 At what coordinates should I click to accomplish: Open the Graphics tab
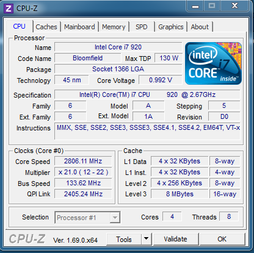(x=171, y=27)
